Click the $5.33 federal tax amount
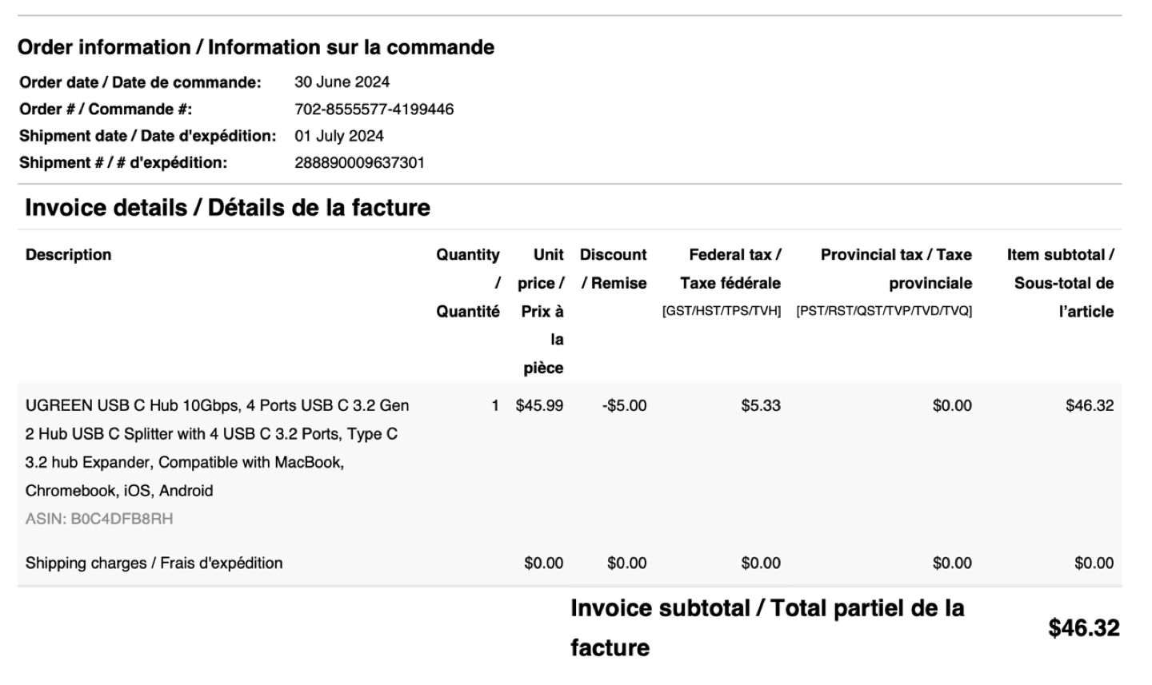 [x=760, y=405]
